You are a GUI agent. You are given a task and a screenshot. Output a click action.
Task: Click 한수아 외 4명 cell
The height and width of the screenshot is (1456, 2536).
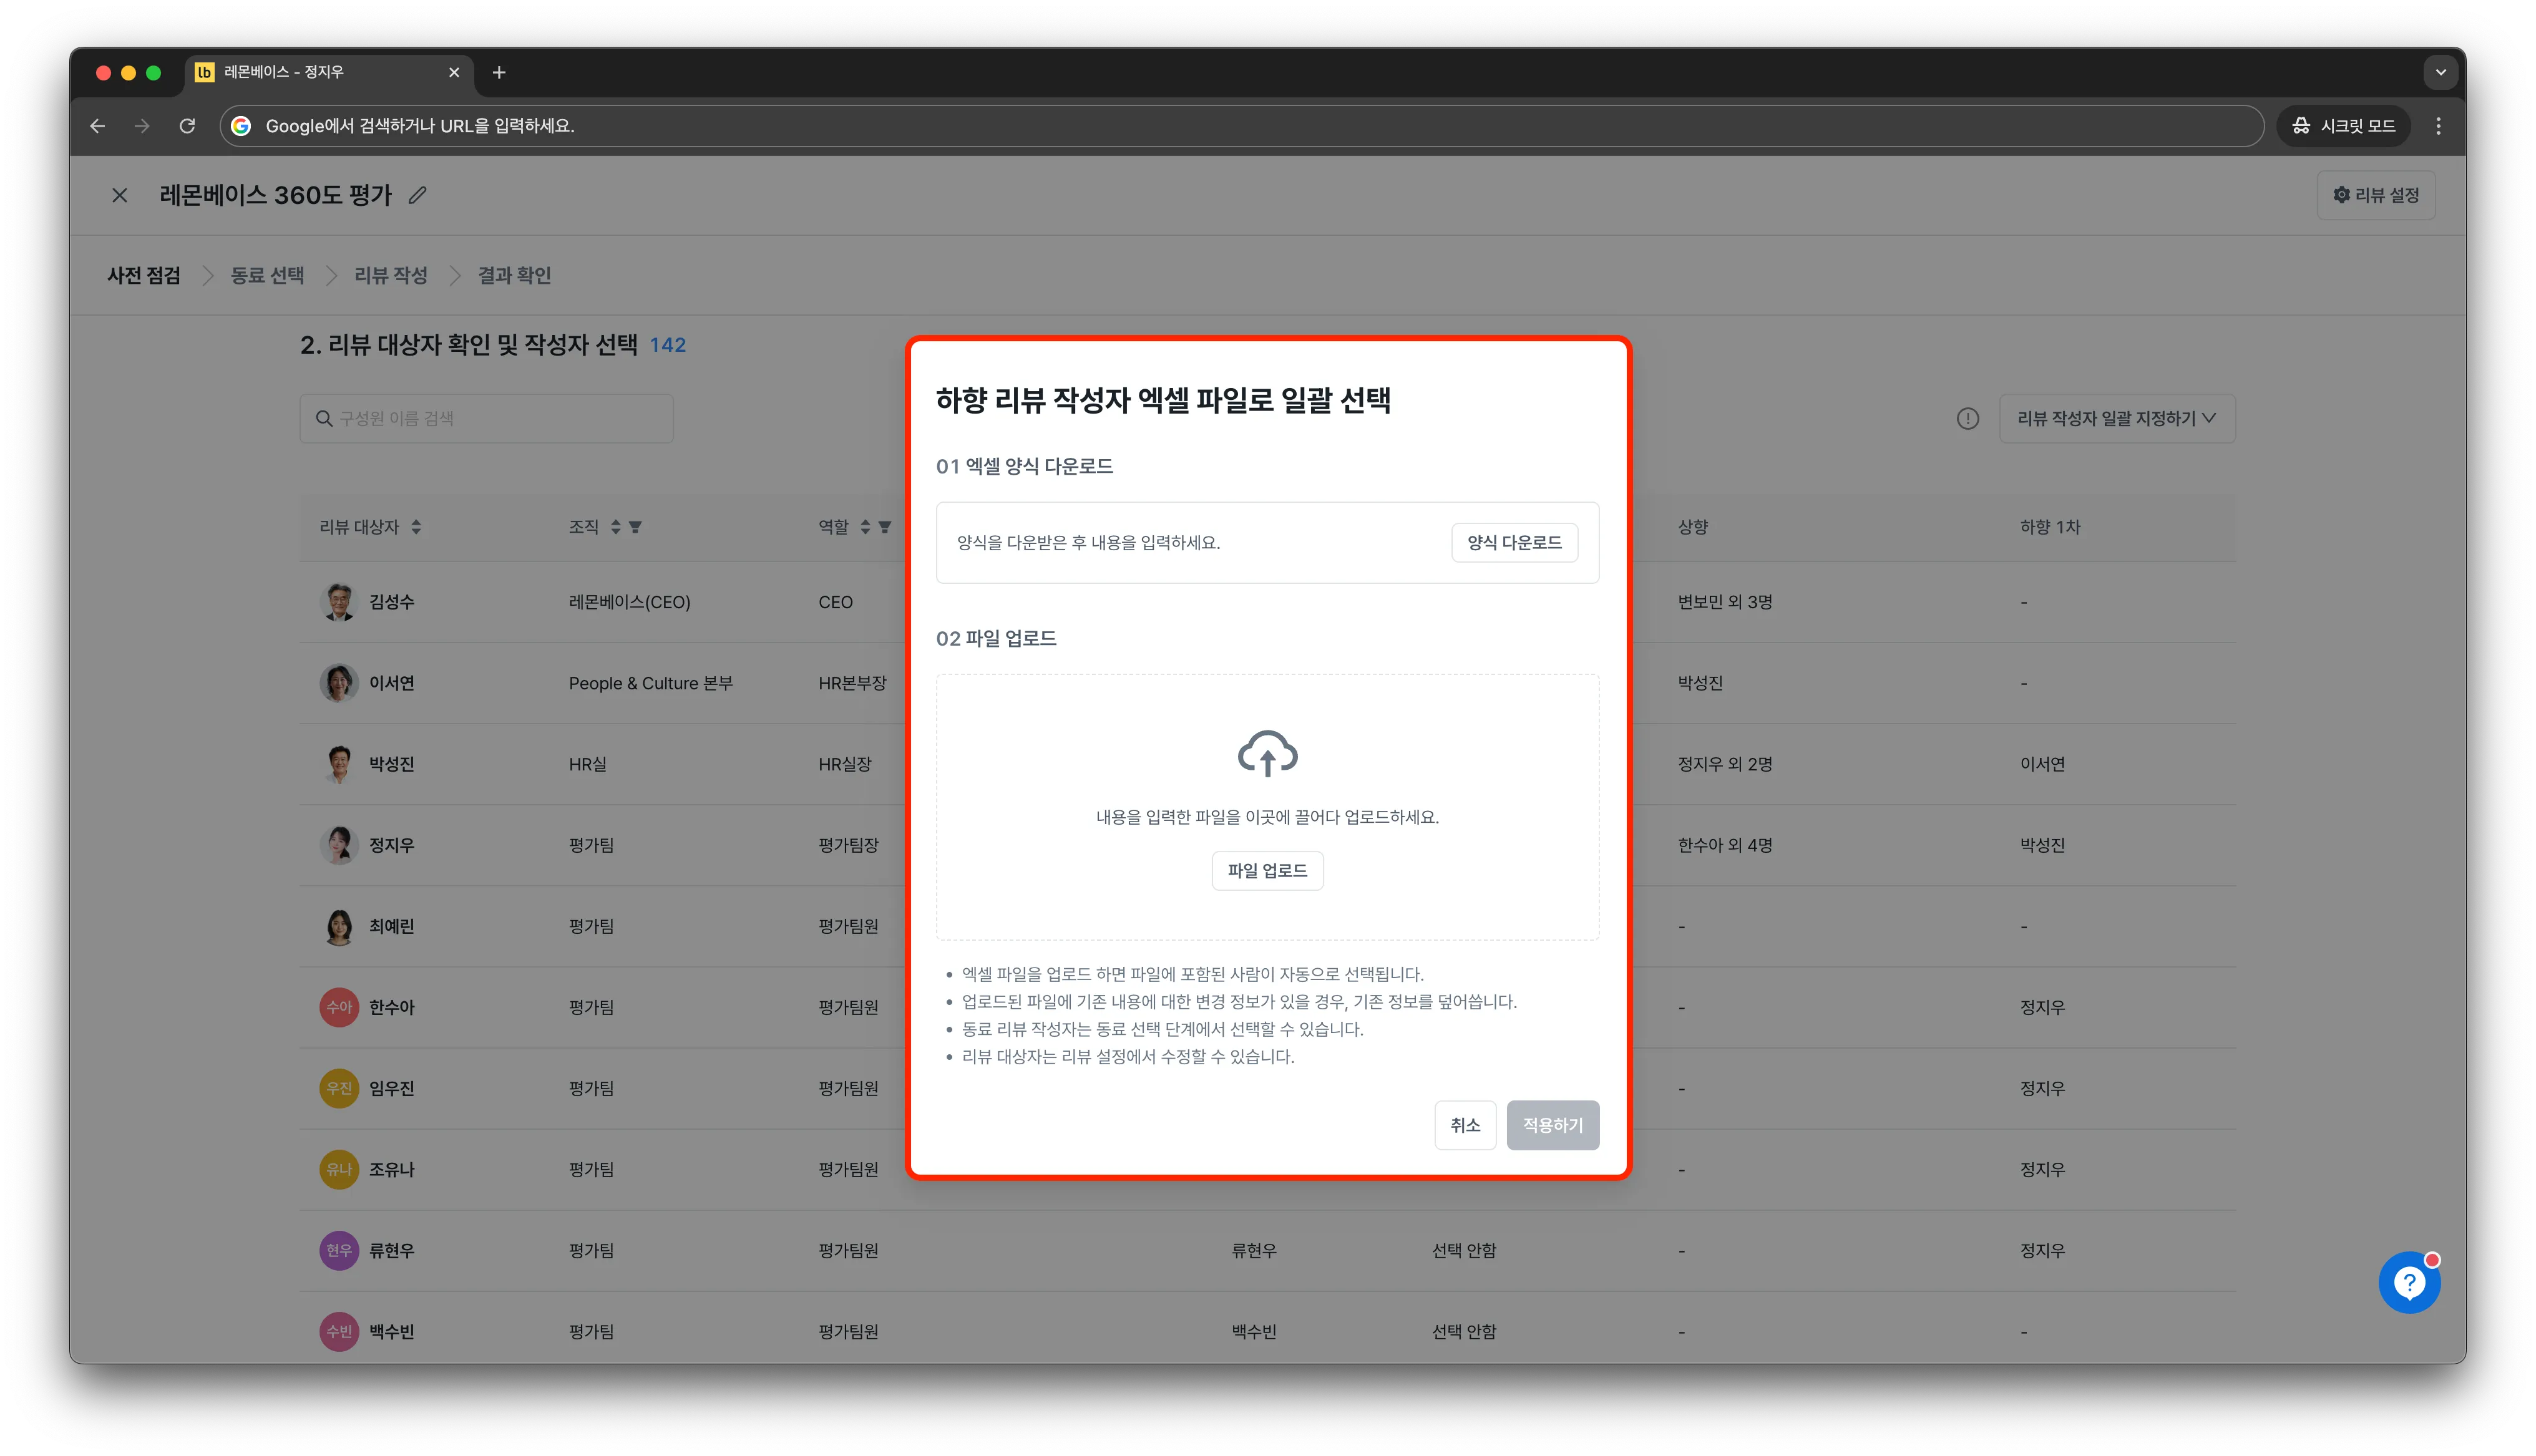(x=1724, y=845)
